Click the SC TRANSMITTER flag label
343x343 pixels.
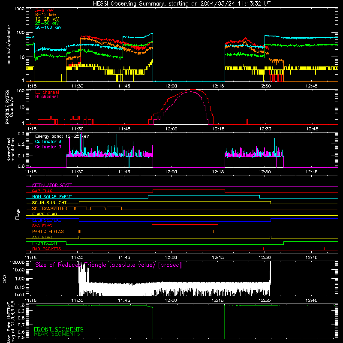[50, 208]
